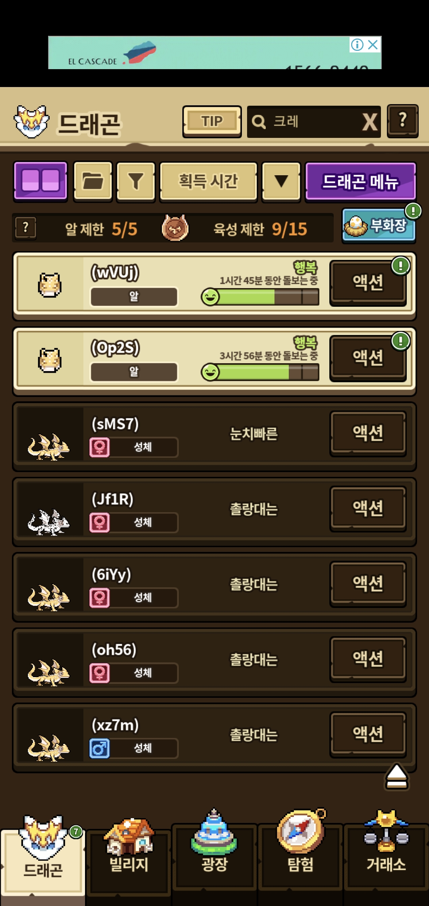429x906 pixels.
Task: Expand the 획득 시간 sort dropdown
Action: pos(209,181)
